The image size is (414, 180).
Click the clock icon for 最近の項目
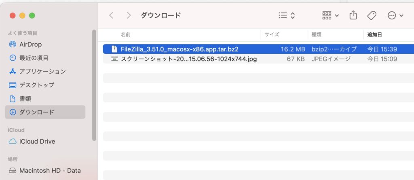[13, 58]
